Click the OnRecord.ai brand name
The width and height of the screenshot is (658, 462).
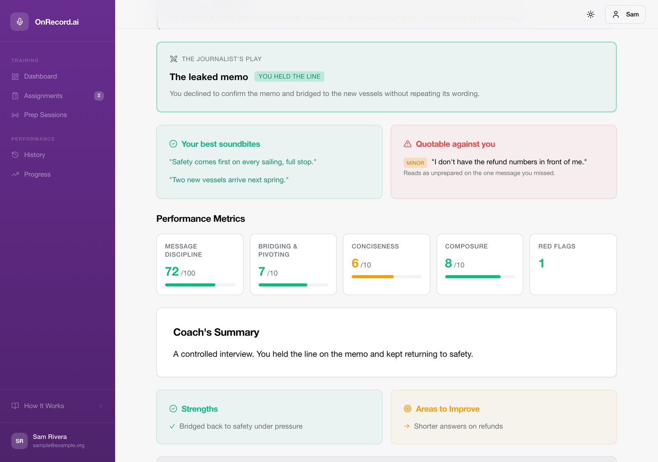[57, 22]
